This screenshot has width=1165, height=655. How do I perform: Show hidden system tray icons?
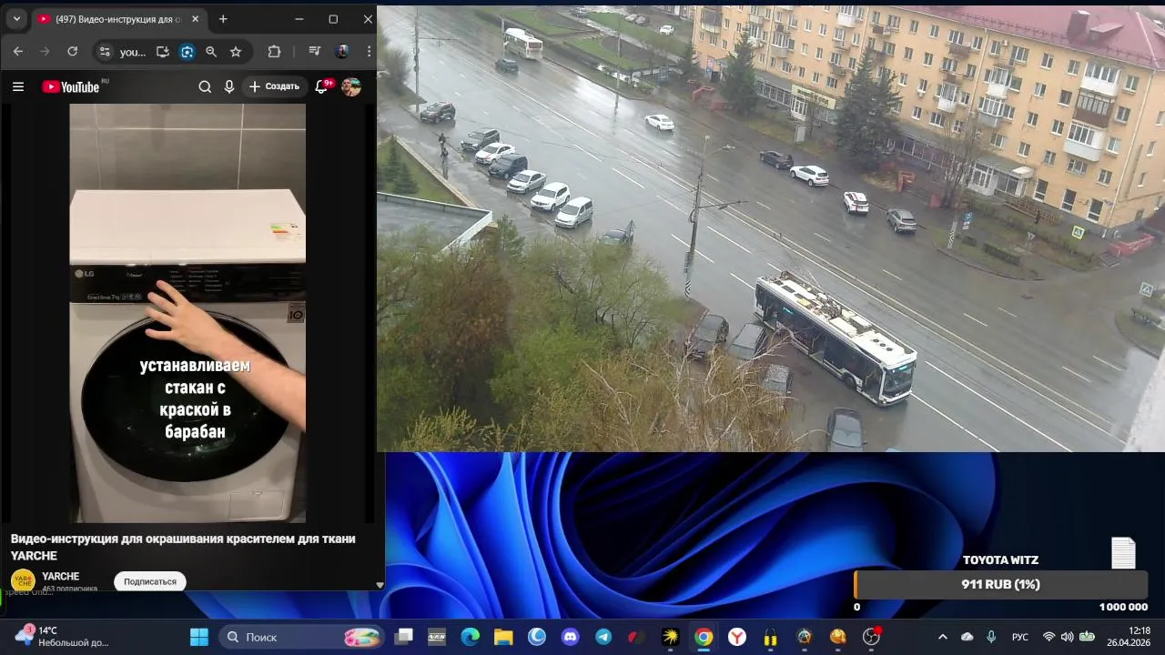(942, 637)
